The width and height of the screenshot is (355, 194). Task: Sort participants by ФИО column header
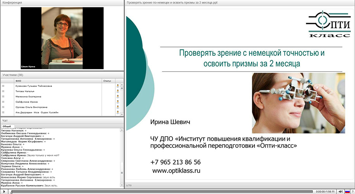coord(58,81)
